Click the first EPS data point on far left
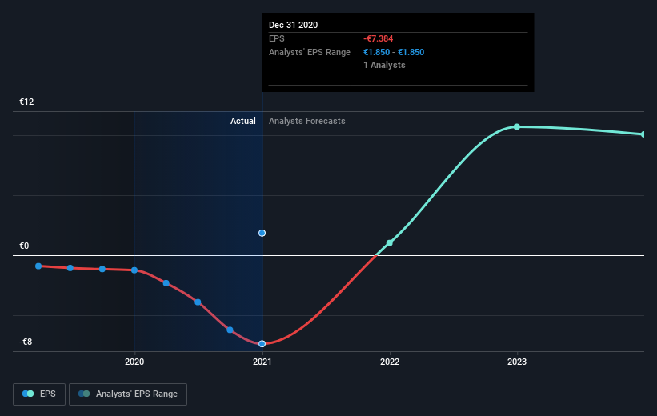The image size is (657, 416). click(x=38, y=266)
